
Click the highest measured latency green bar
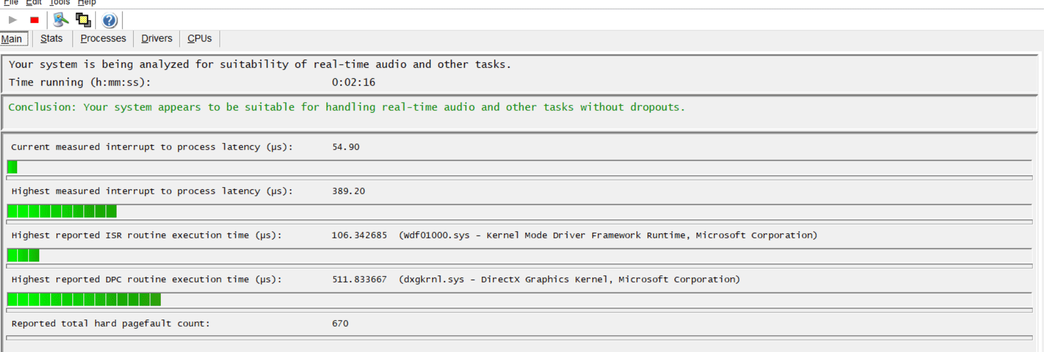pyautogui.click(x=62, y=211)
